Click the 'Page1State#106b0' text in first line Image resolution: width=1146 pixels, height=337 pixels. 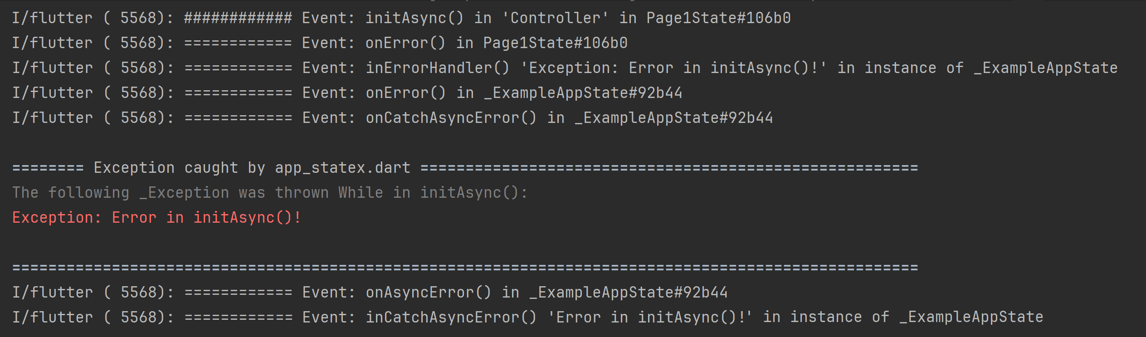click(x=718, y=18)
